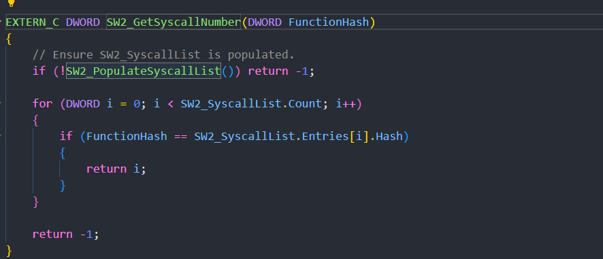Click the function's closing yellow brace
603x259 pixels.
10,252
